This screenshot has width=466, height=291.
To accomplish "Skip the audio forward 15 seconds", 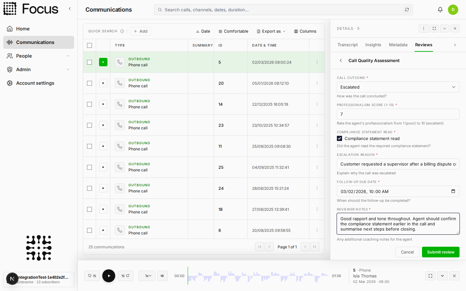I will click(126, 276).
